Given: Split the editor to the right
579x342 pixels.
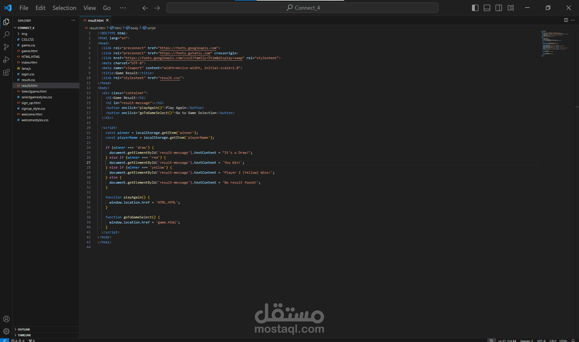Looking at the screenshot, I should [x=566, y=20].
